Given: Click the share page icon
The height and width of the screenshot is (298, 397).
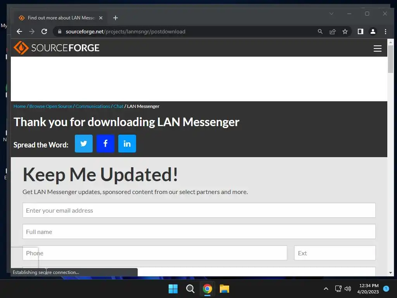Looking at the screenshot, I should (x=332, y=31).
